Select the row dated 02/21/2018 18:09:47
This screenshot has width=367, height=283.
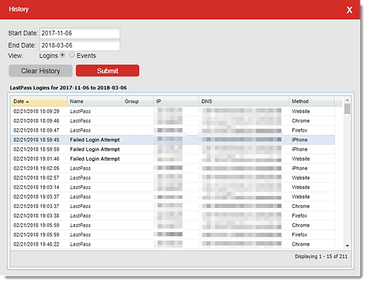pyautogui.click(x=173, y=130)
